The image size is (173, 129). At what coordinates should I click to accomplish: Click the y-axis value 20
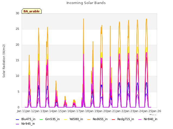pyautogui.click(x=17, y=45)
